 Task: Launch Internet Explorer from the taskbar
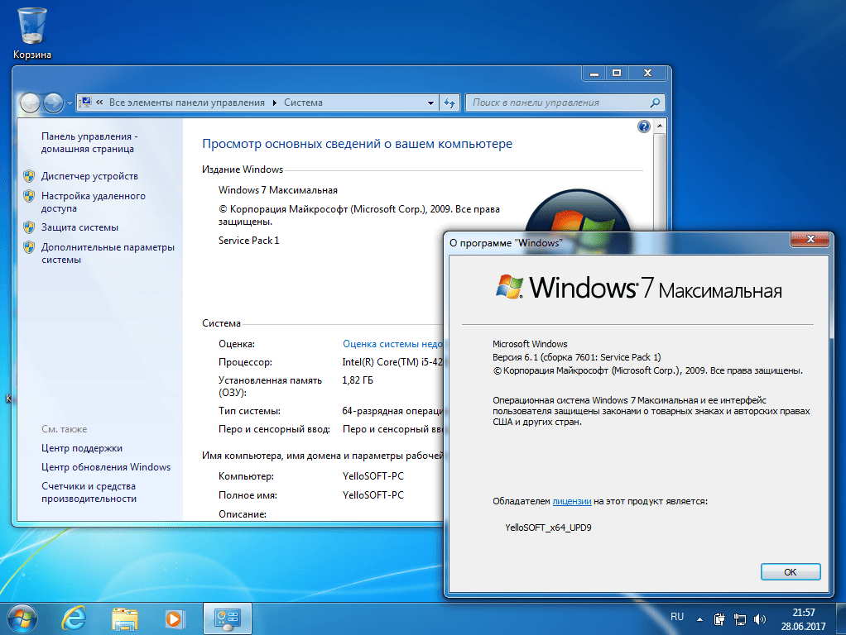(74, 618)
